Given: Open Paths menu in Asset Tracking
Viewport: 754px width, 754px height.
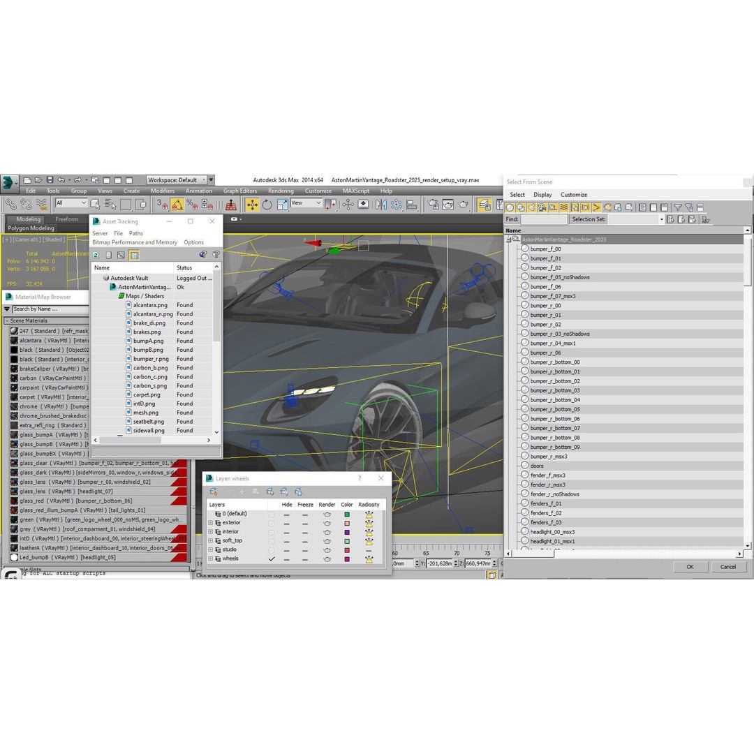Looking at the screenshot, I should (x=135, y=233).
